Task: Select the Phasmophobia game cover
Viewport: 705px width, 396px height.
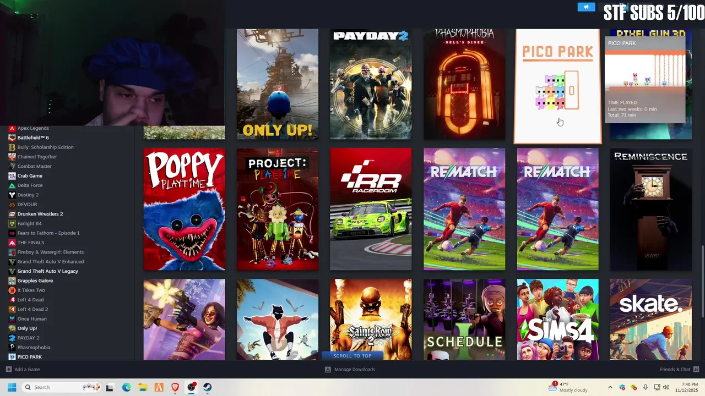Action: point(464,84)
